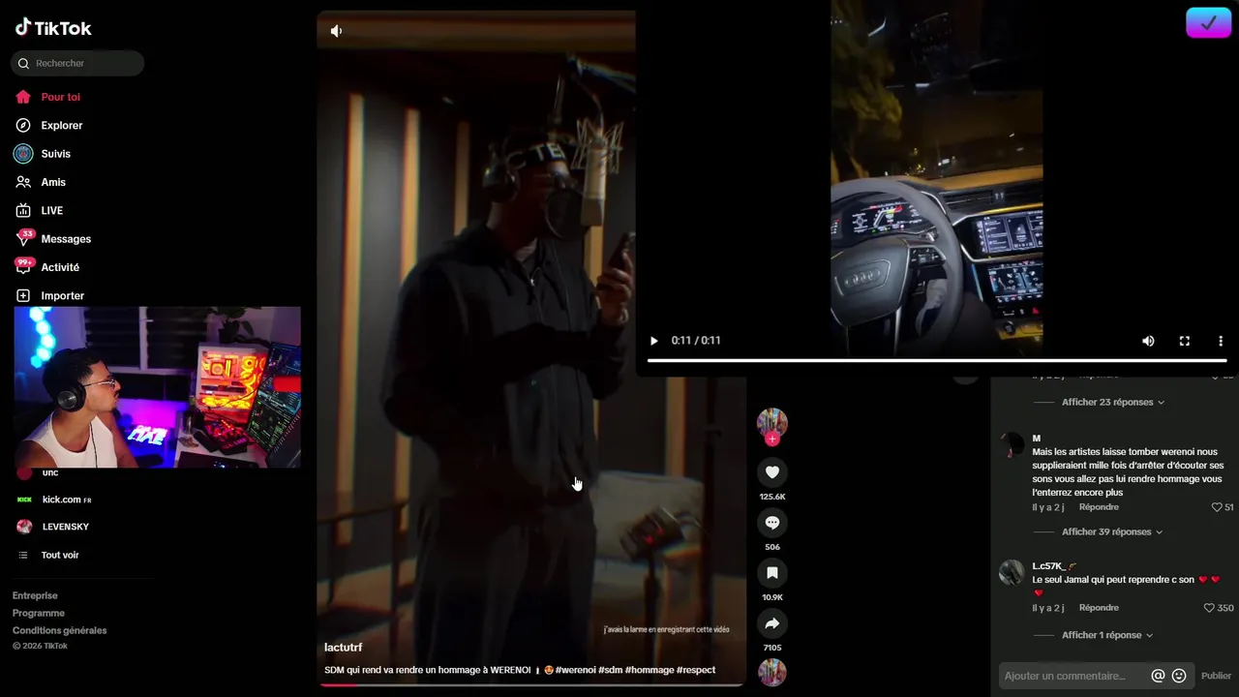
Task: Reply to M's comment with Répondre
Action: [x=1099, y=507]
